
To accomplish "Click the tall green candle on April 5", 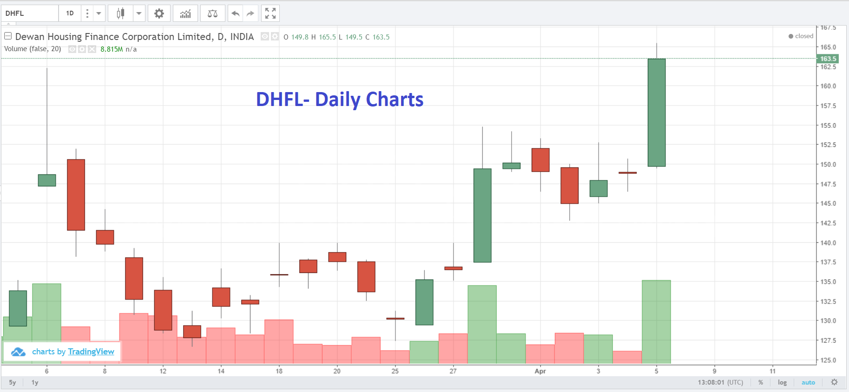I will 657,113.
